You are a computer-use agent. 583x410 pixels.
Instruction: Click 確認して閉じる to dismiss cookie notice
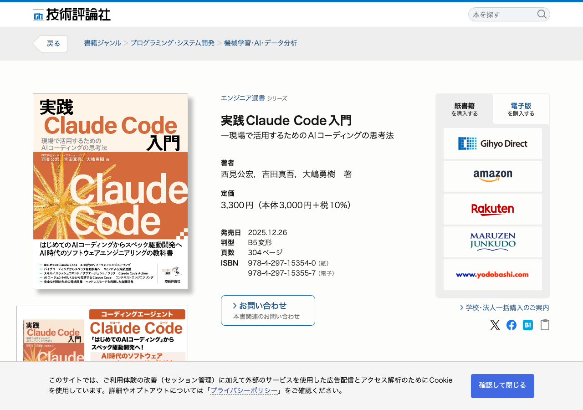pyautogui.click(x=502, y=386)
